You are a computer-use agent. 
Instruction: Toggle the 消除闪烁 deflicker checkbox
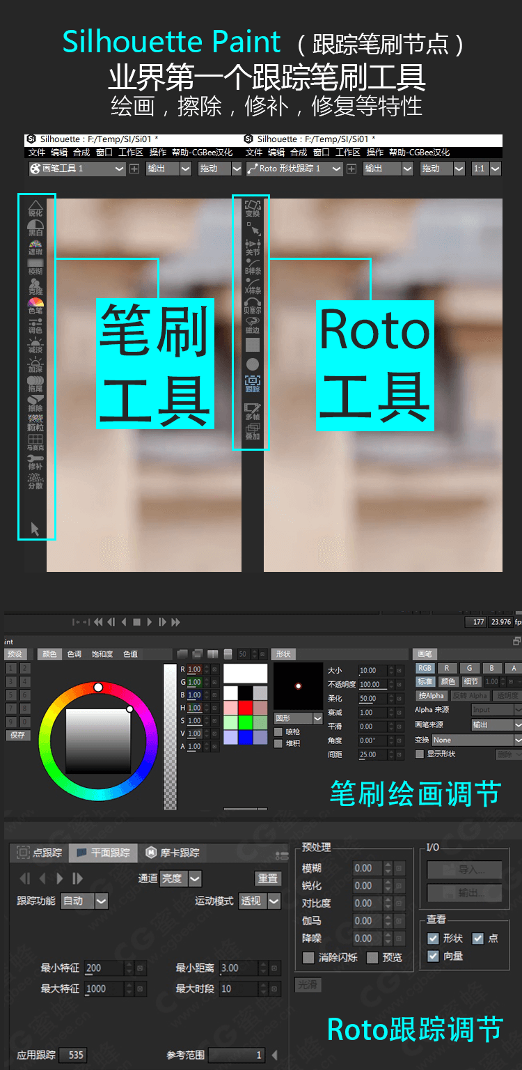308,957
